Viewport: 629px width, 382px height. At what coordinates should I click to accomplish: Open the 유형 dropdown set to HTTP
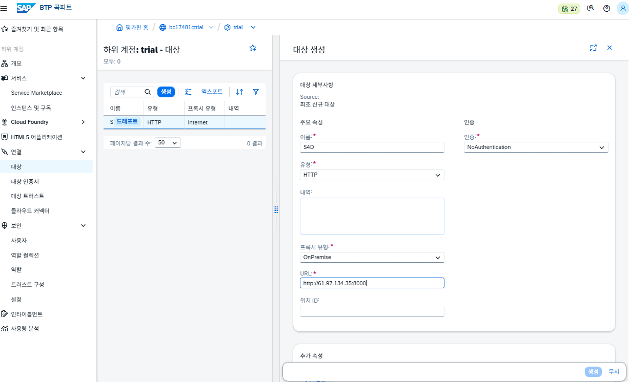(372, 175)
